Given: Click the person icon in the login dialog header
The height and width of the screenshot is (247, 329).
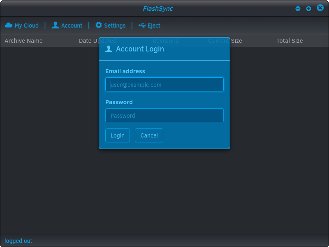Looking at the screenshot, I should point(109,49).
